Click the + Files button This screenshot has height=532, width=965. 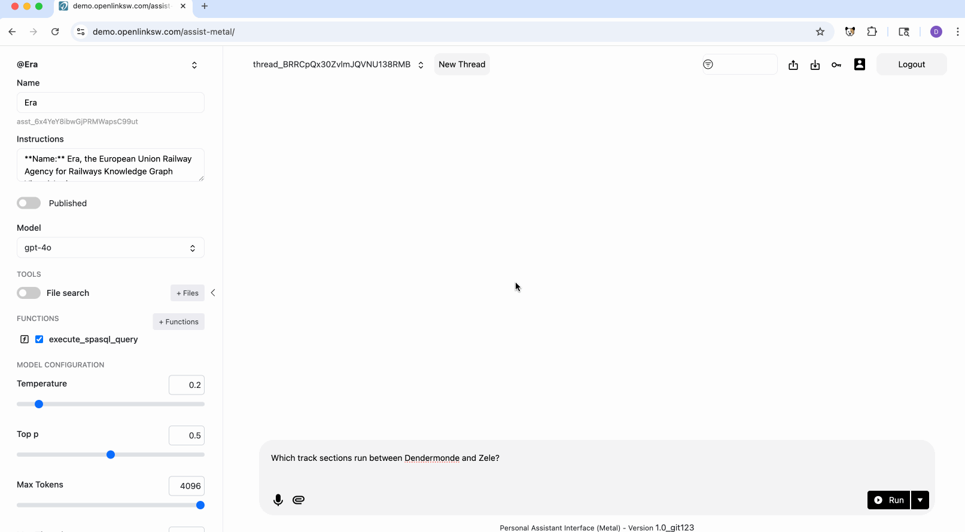(187, 293)
